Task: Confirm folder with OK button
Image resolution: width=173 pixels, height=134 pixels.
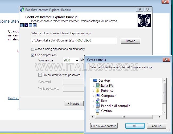Action: pyautogui.click(x=135, y=126)
